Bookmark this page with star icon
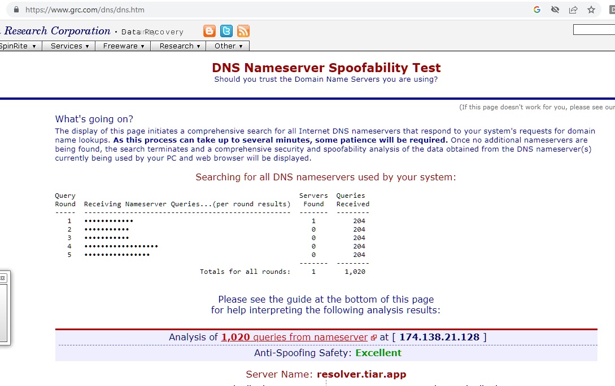Image resolution: width=615 pixels, height=386 pixels. (x=591, y=10)
